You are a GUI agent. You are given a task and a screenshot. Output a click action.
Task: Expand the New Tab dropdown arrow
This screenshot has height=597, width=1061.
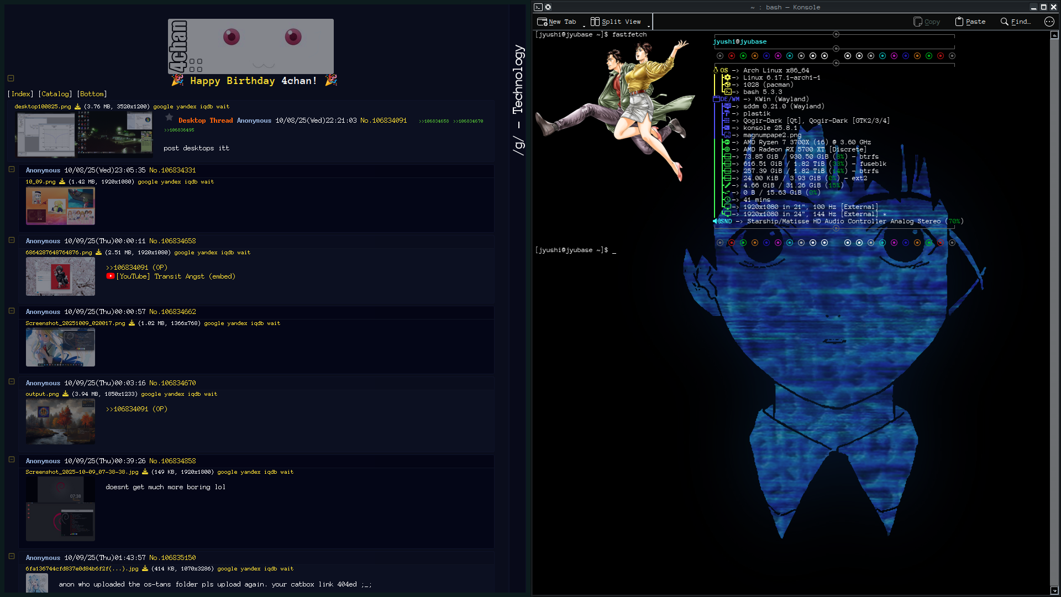584,25
